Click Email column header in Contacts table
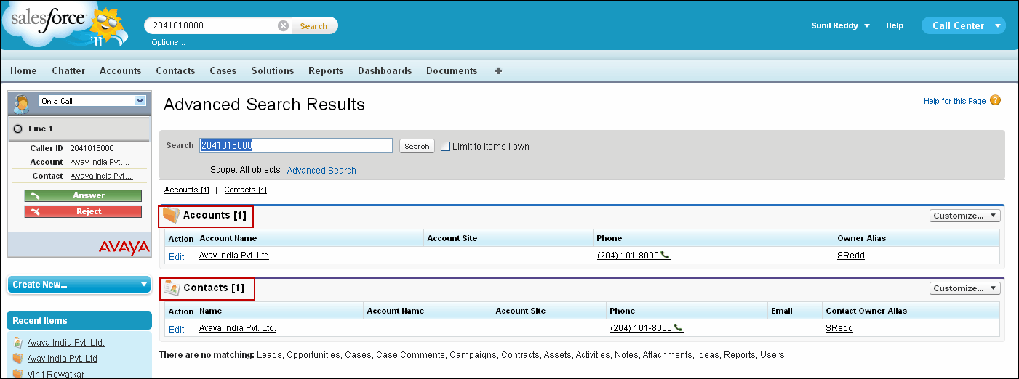Screen dimensions: 1019x379 [781, 311]
